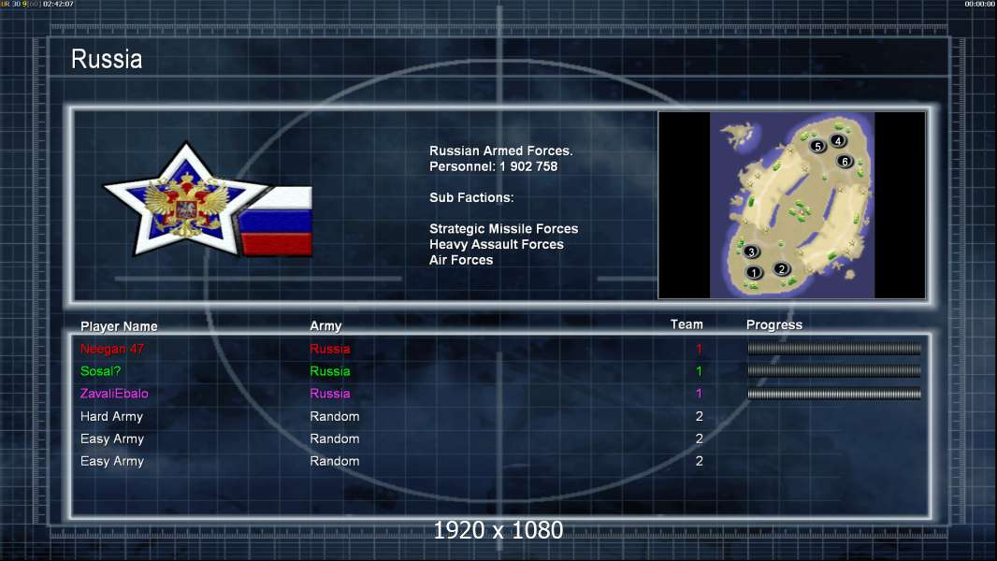Click Sosal?'s Russia army entry

(x=330, y=371)
